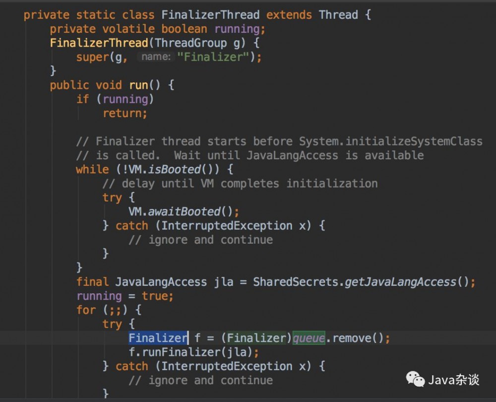This screenshot has height=402, width=496.
Task: Click the first 'ignore and continue' comment
Action: coord(201,240)
